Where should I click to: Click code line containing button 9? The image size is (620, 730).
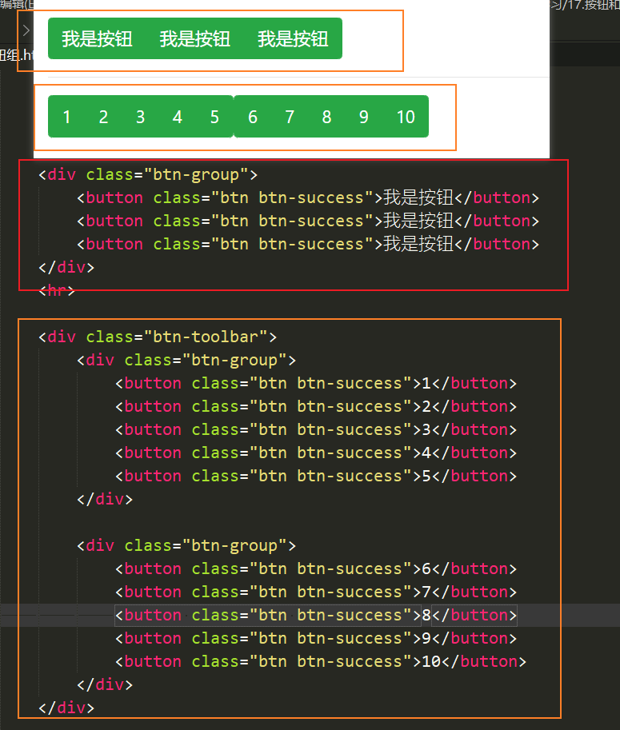pos(316,638)
